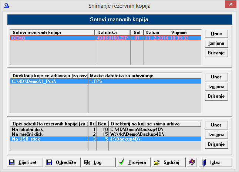Click the blue triangle app icon in title bar
This screenshot has height=172, width=239.
[7, 6]
